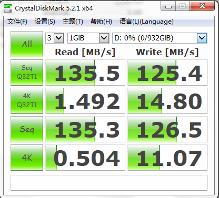Open the 语言(L)(Language) menu

click(146, 22)
